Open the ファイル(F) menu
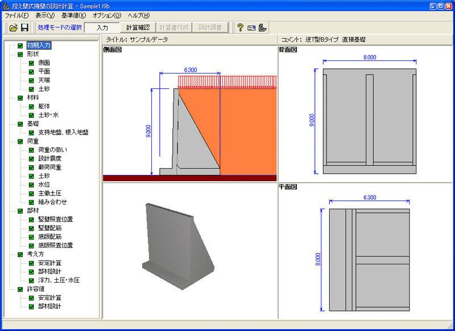 (16, 15)
